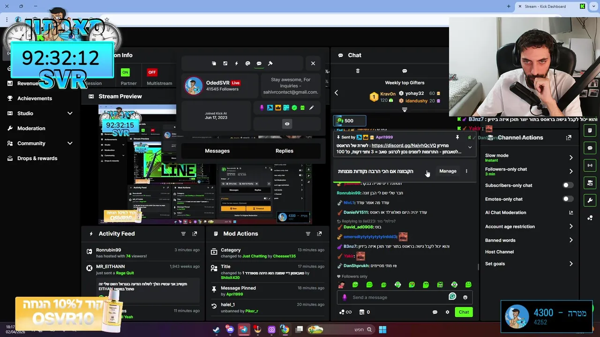Filter the Mod Actions panel
The width and height of the screenshot is (600, 337).
[x=308, y=234]
